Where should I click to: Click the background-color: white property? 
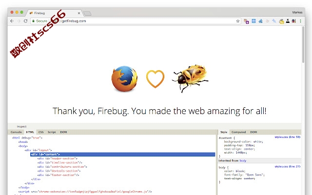(244, 142)
